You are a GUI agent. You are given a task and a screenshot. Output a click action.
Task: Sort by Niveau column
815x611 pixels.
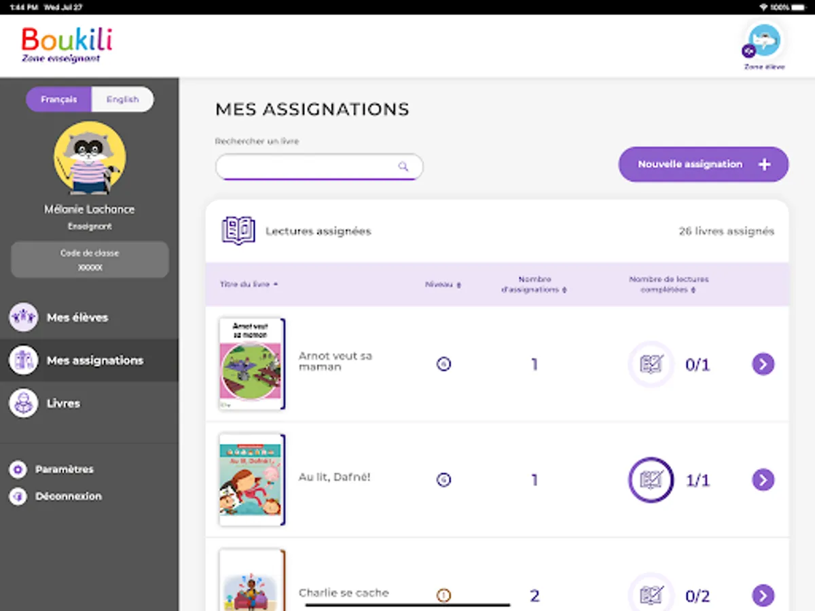click(443, 284)
